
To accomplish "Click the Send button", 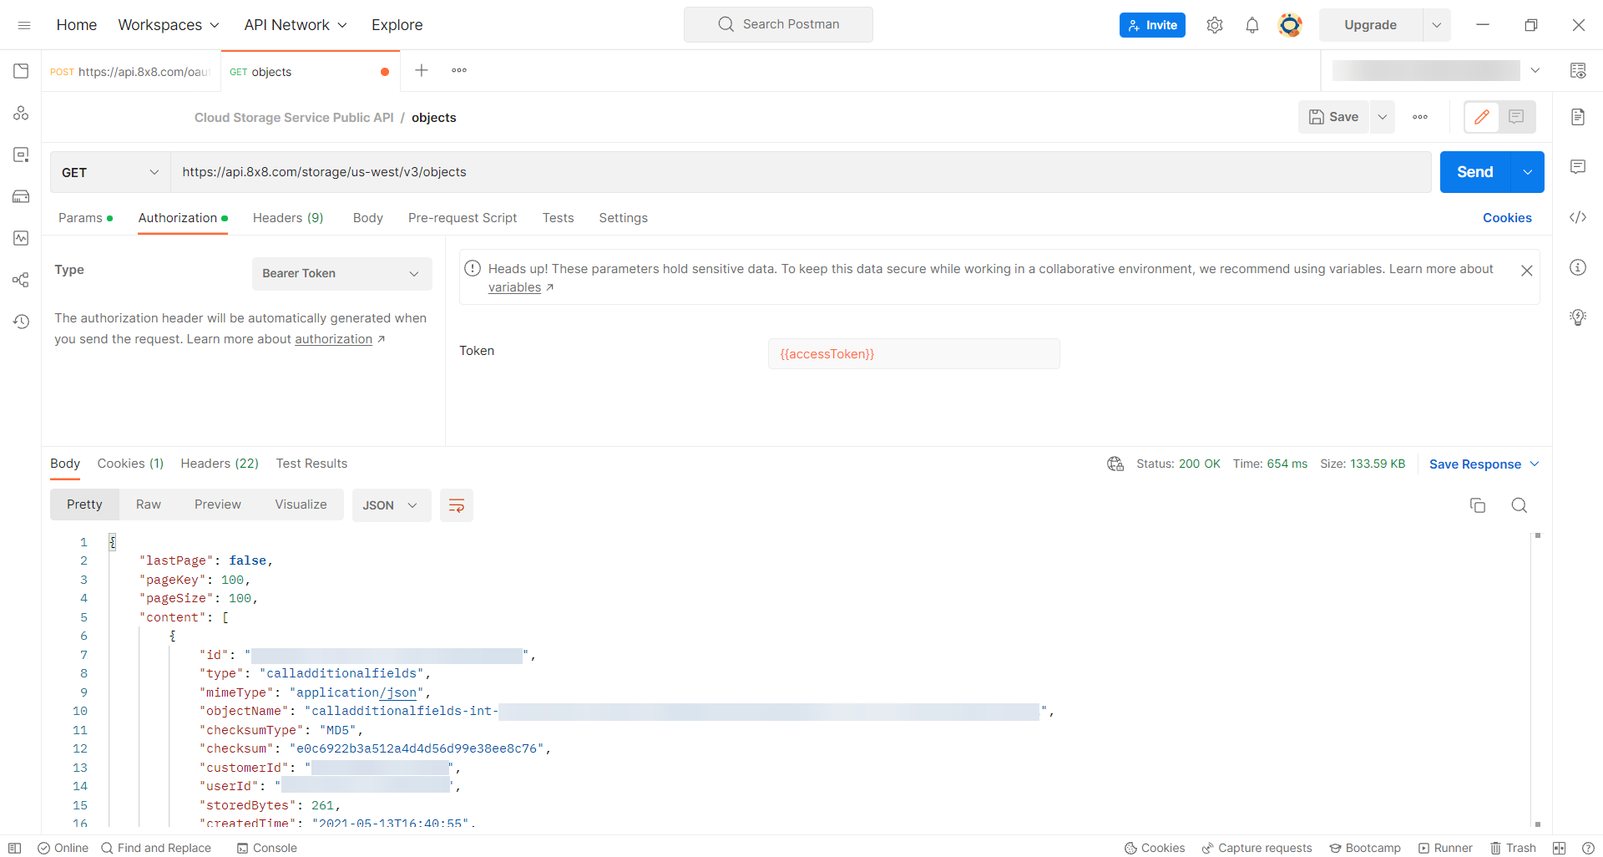I will point(1475,172).
